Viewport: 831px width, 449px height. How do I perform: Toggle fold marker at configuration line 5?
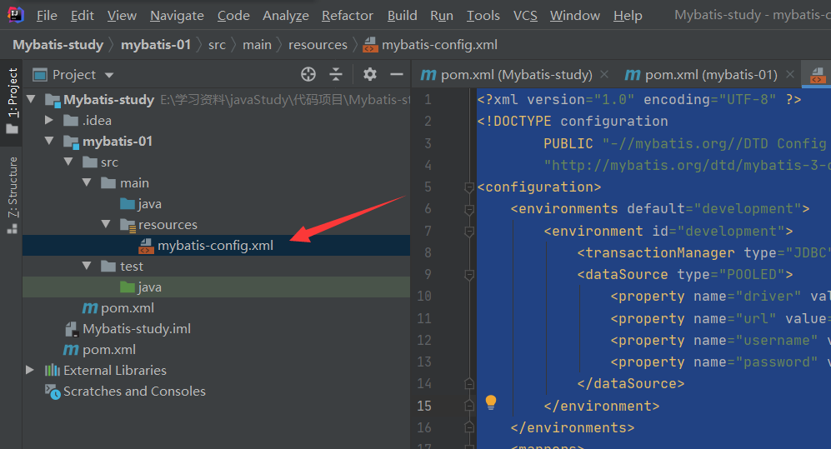(x=469, y=187)
